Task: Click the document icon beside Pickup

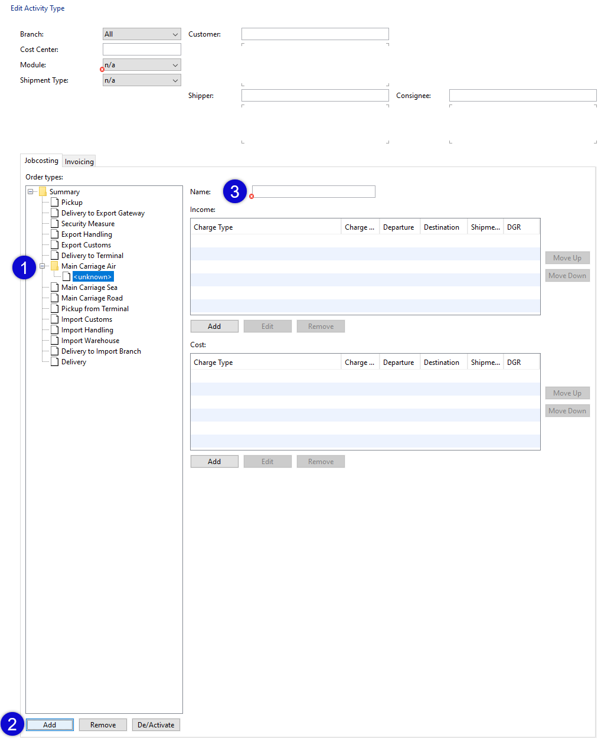Action: [54, 202]
